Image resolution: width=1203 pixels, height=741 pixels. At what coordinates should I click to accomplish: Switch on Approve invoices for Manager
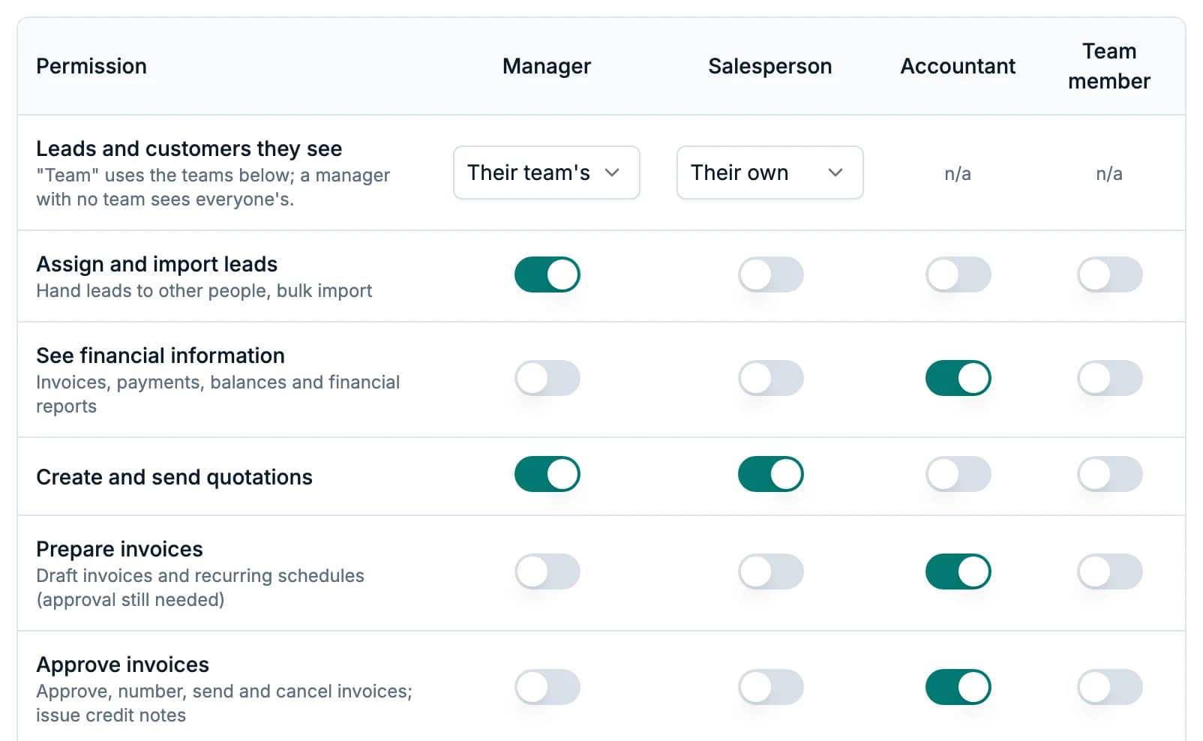[547, 687]
